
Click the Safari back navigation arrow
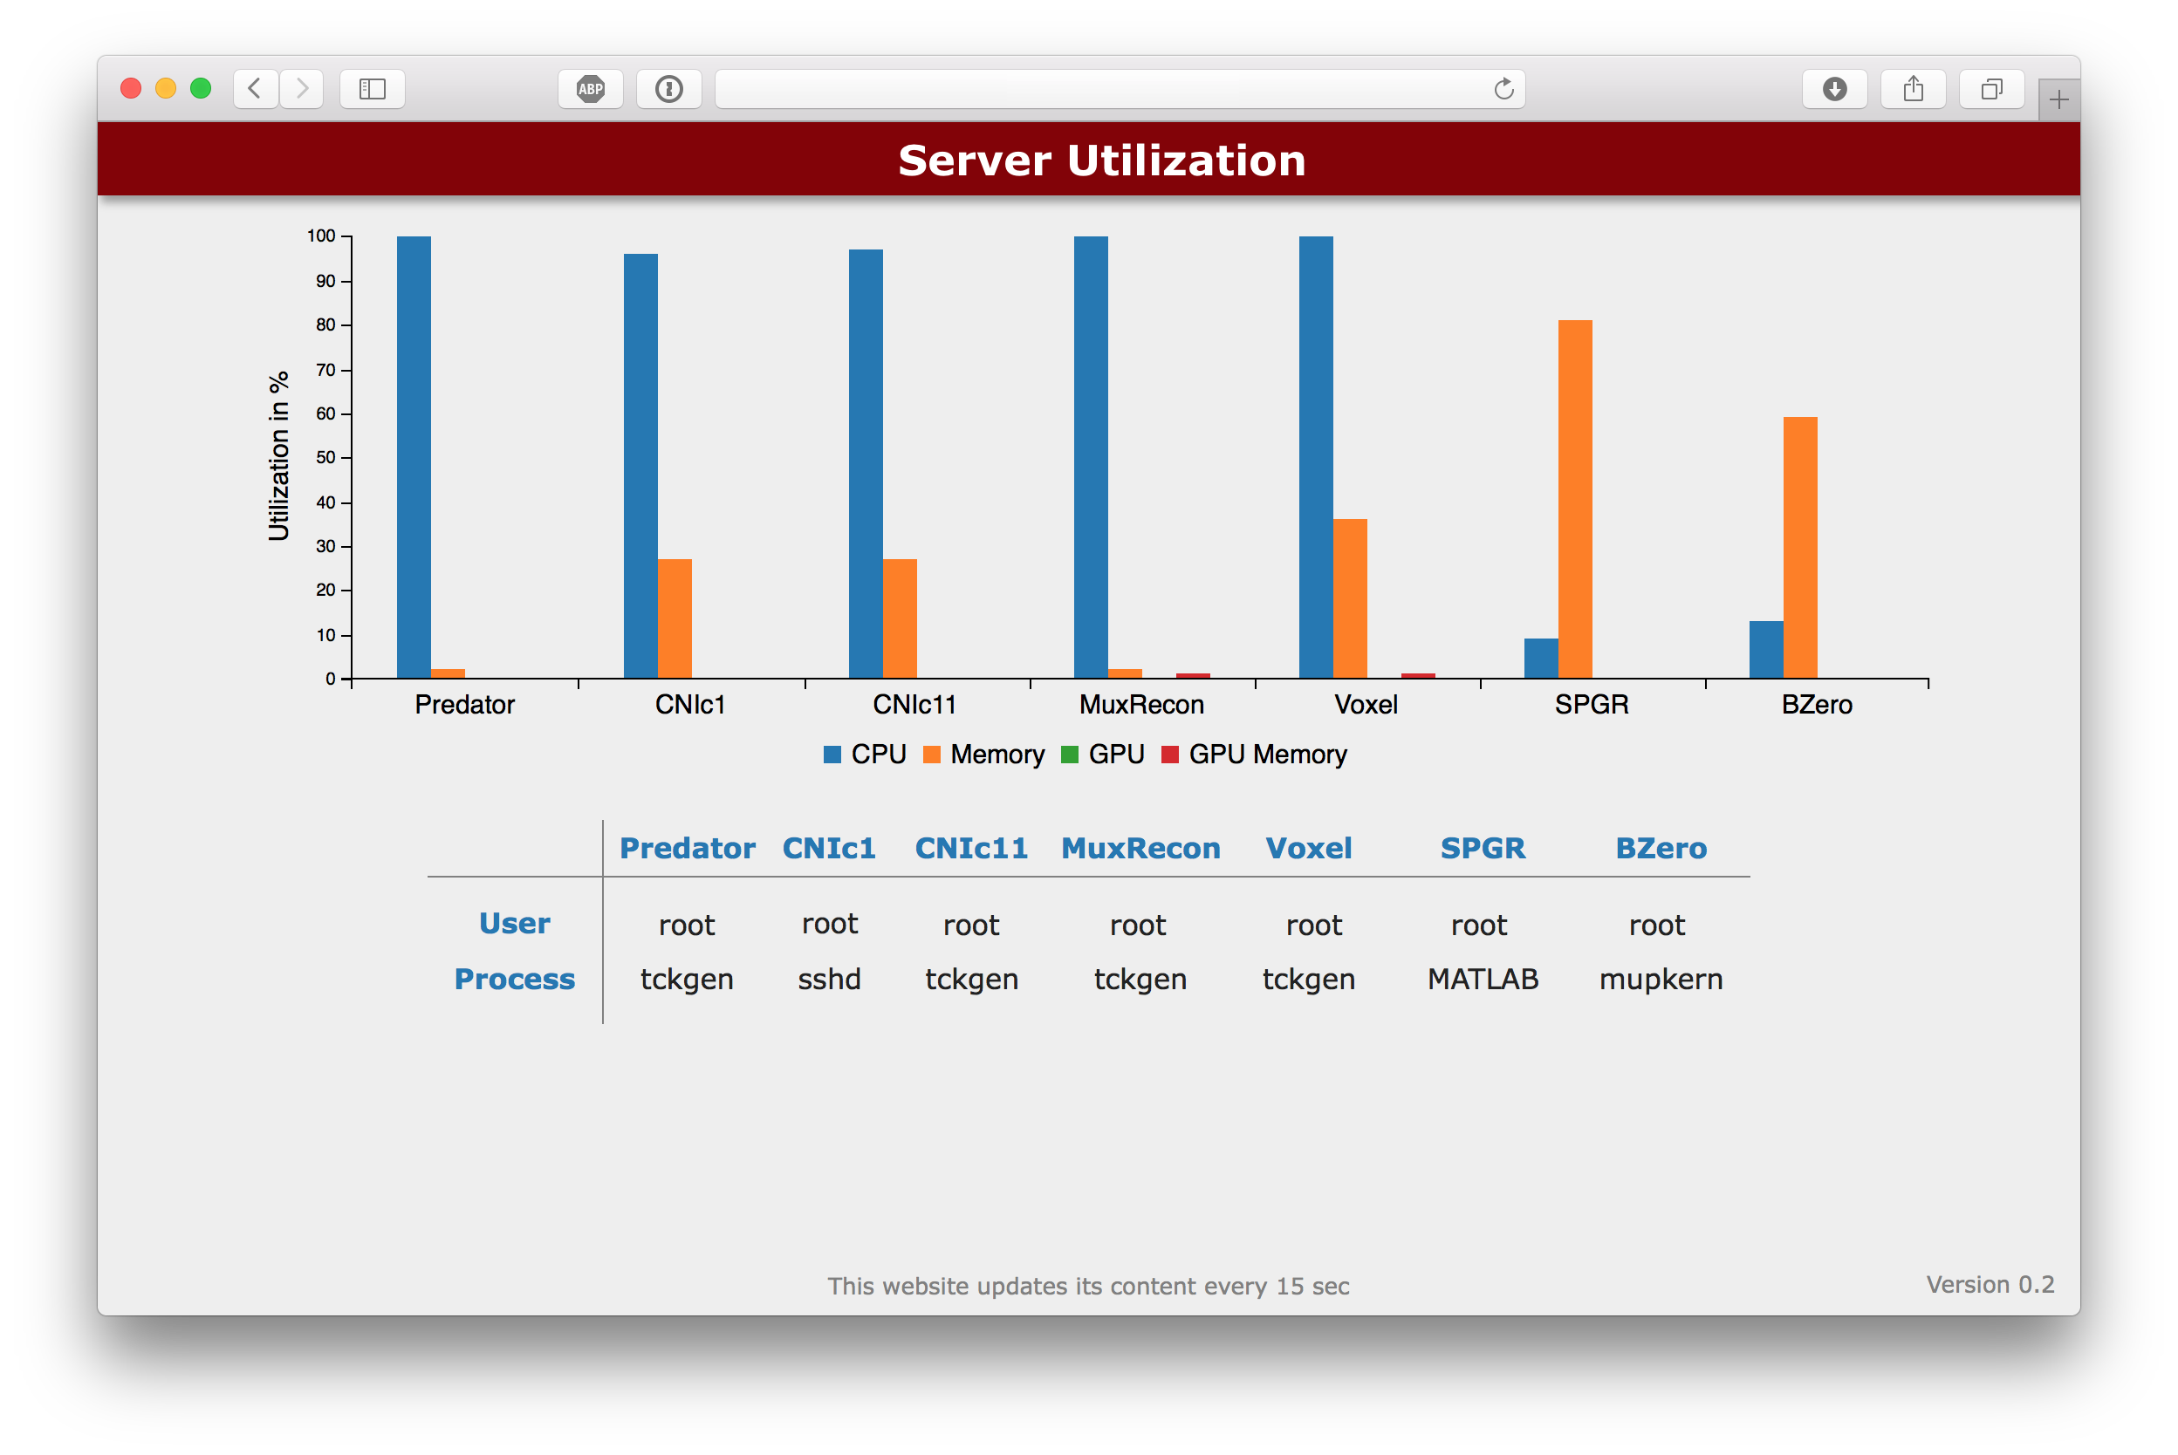tap(255, 89)
